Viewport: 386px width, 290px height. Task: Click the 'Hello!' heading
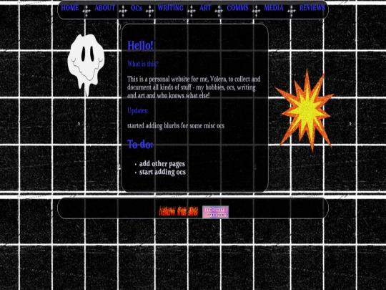point(140,45)
